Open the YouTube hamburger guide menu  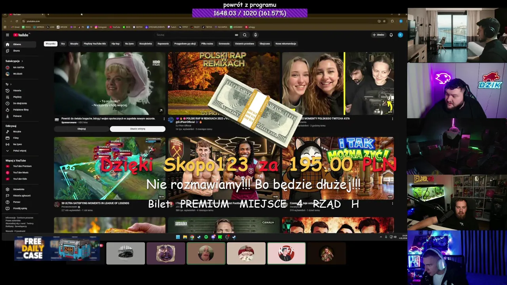click(7, 35)
